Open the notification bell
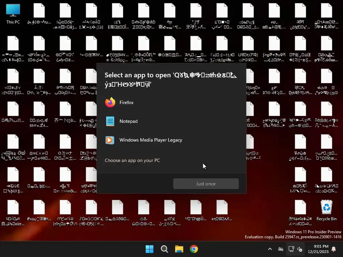The image size is (343, 257). (x=334, y=249)
